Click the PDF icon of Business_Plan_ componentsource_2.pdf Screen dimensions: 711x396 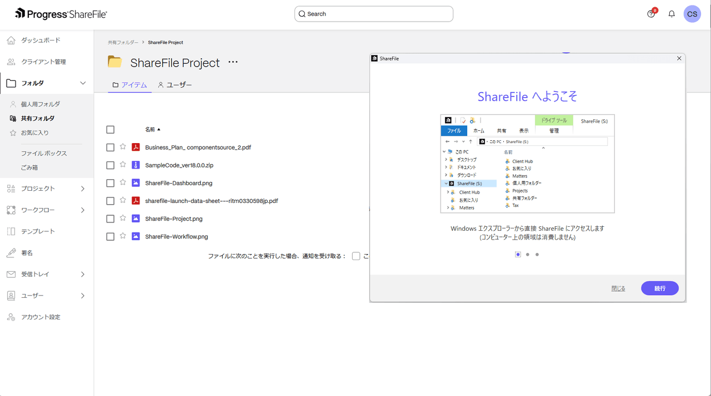136,148
